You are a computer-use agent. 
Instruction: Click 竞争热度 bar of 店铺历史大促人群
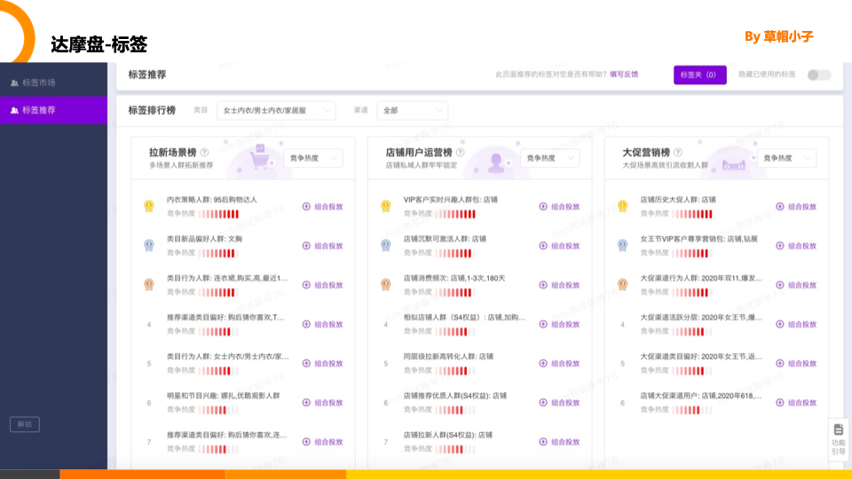(692, 214)
